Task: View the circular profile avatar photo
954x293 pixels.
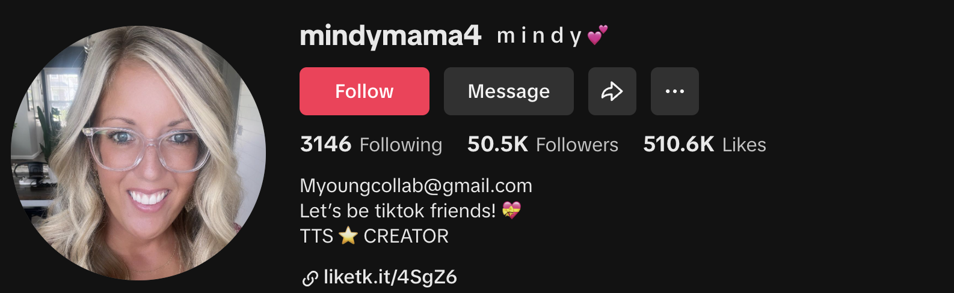Action: coord(138,153)
